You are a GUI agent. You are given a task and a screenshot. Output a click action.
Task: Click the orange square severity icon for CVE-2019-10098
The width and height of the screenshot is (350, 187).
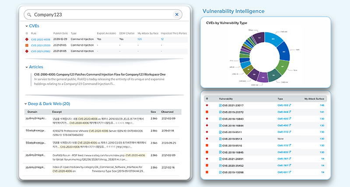click(207, 172)
